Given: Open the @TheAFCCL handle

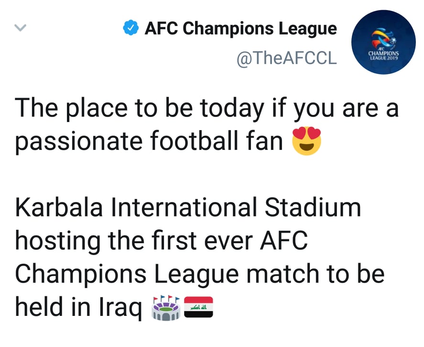Looking at the screenshot, I should pos(287,58).
